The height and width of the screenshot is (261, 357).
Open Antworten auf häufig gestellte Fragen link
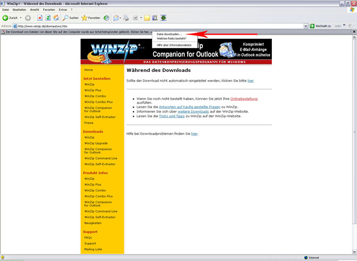coord(189,107)
